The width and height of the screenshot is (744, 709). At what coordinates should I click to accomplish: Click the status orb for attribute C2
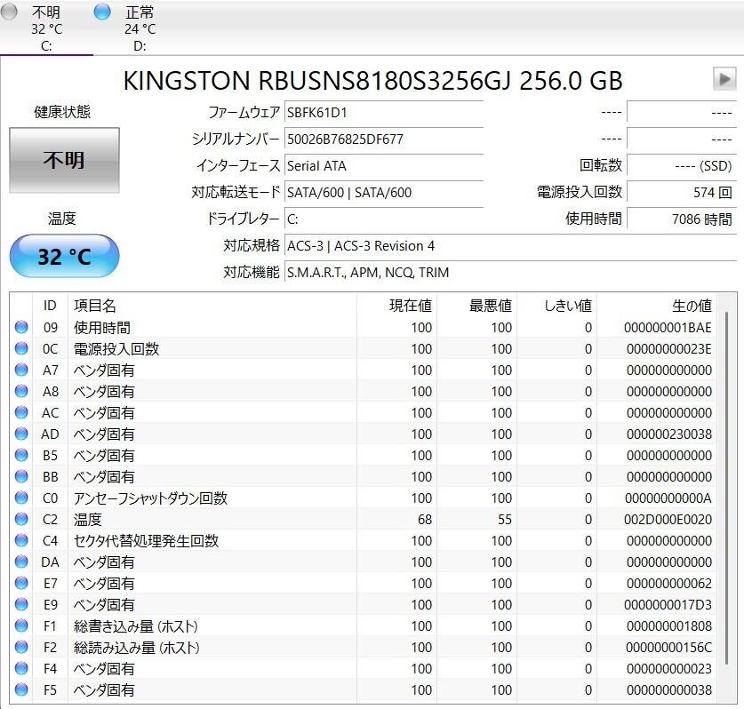tap(21, 519)
